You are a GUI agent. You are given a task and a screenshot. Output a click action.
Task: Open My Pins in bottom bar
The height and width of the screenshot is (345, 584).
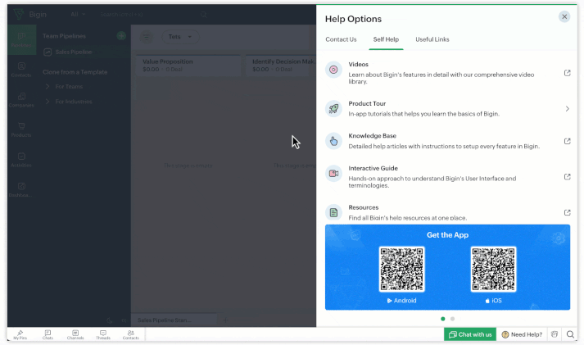coord(20,334)
